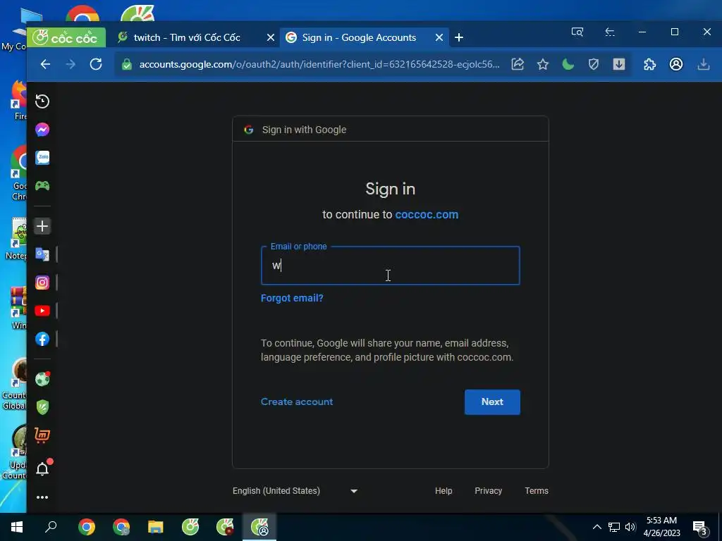Open YouTube from the sidebar
722x541 pixels.
tap(42, 311)
